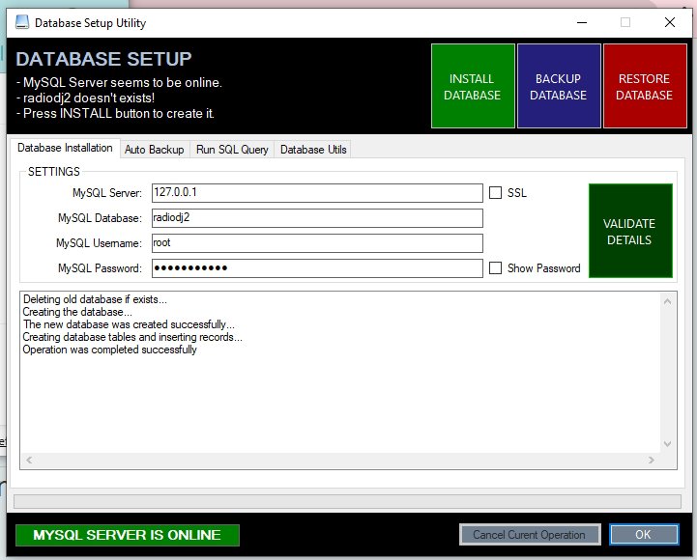Click the log's scroll down arrow
This screenshot has width=697, height=560.
tap(667, 444)
